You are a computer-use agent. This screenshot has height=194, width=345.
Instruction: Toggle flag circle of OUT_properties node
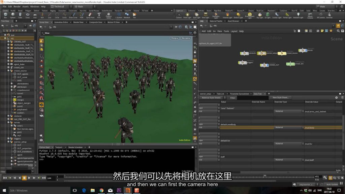[15, 148]
